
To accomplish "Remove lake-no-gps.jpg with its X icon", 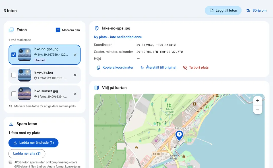I will (x=75, y=55).
